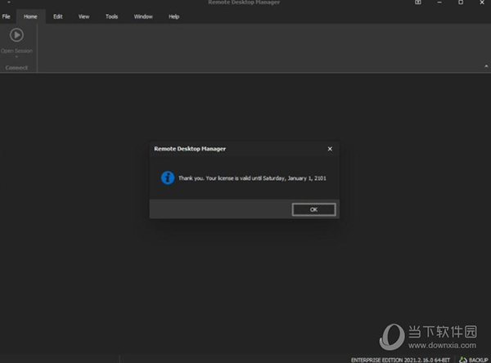Click the Enterprise Edition version text

400,360
